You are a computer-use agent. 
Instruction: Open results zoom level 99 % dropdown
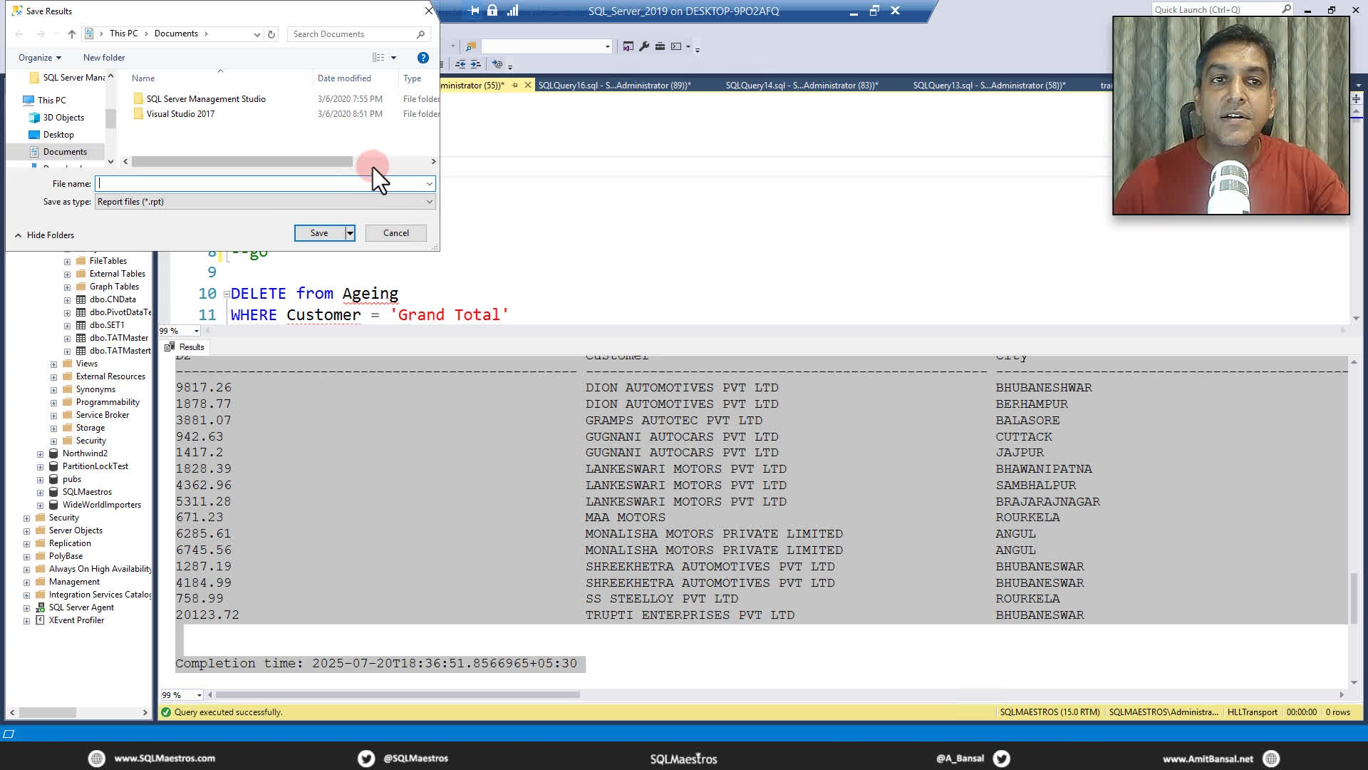pyautogui.click(x=199, y=695)
